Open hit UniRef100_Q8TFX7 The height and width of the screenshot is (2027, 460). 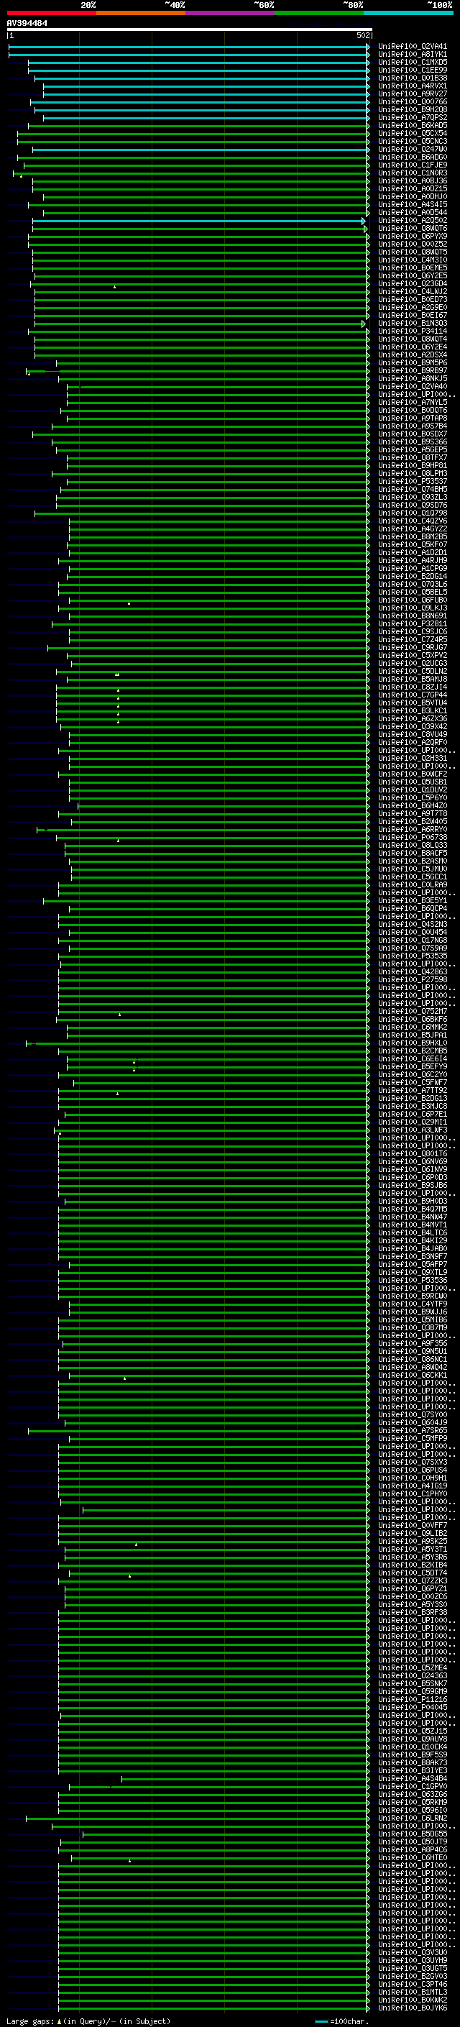coord(412,457)
